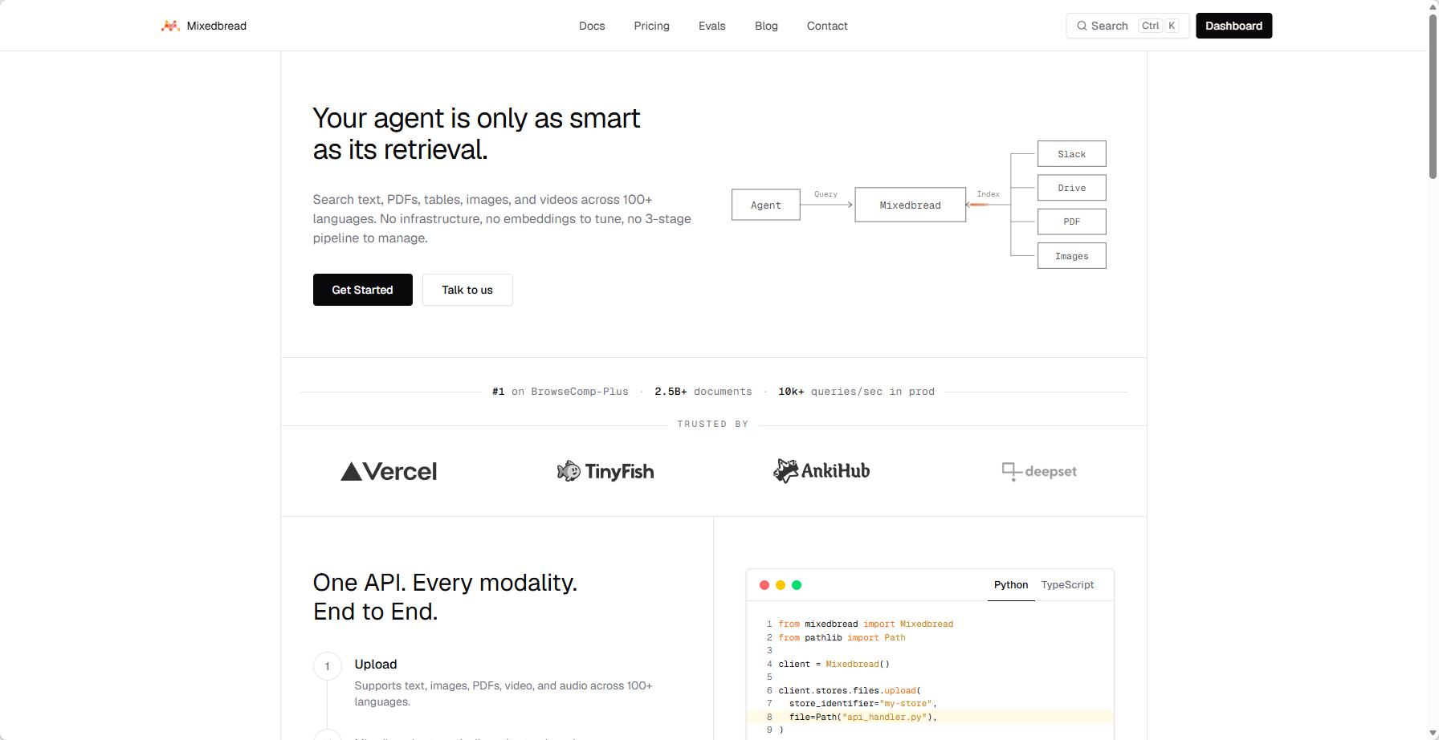1439x740 pixels.
Task: Click the Images box in the diagram
Action: coord(1072,256)
